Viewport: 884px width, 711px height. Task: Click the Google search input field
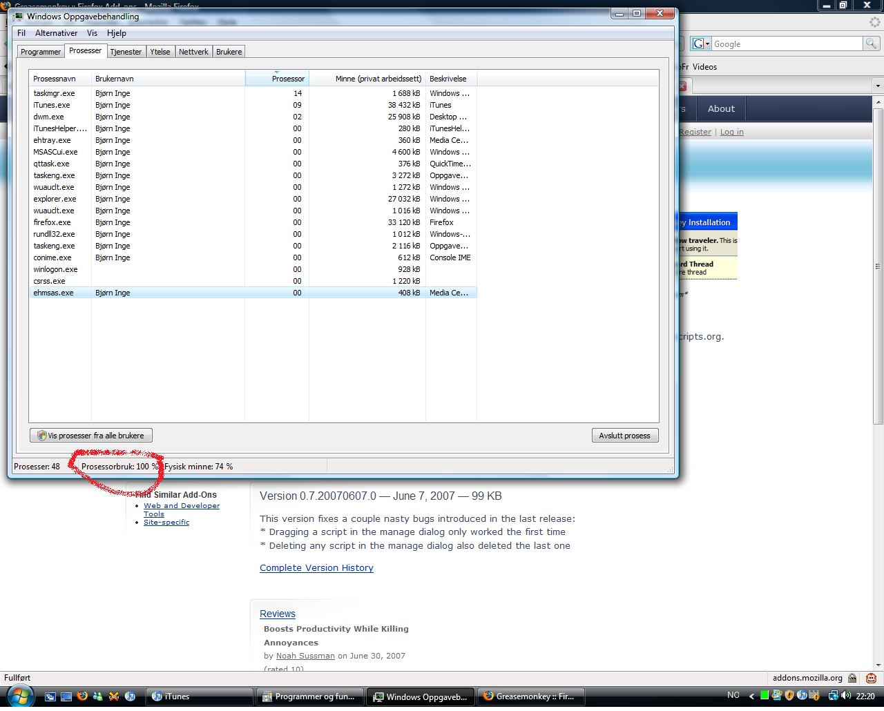tap(787, 43)
